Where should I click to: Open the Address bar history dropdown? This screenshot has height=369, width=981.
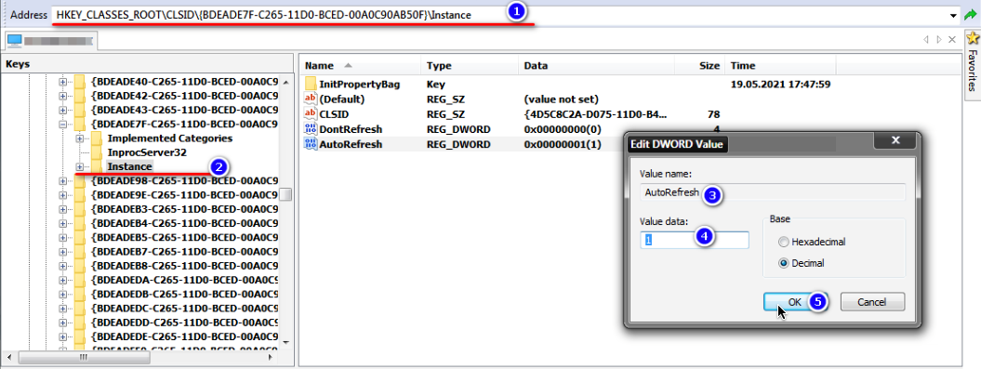tap(953, 15)
